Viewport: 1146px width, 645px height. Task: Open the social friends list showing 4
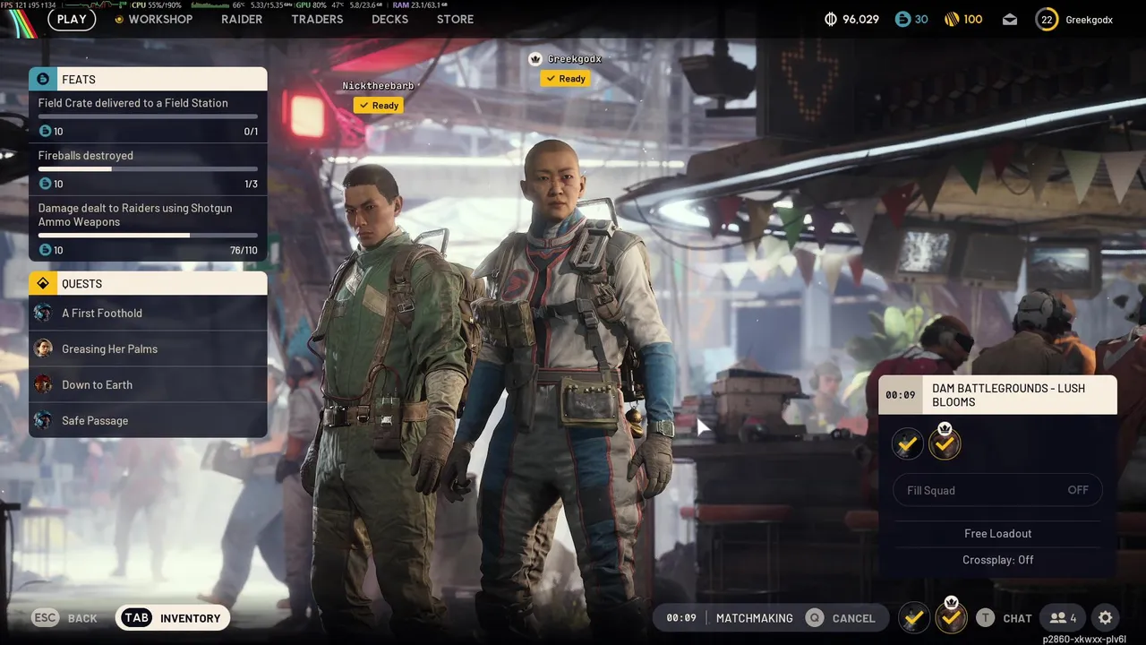pos(1063,618)
